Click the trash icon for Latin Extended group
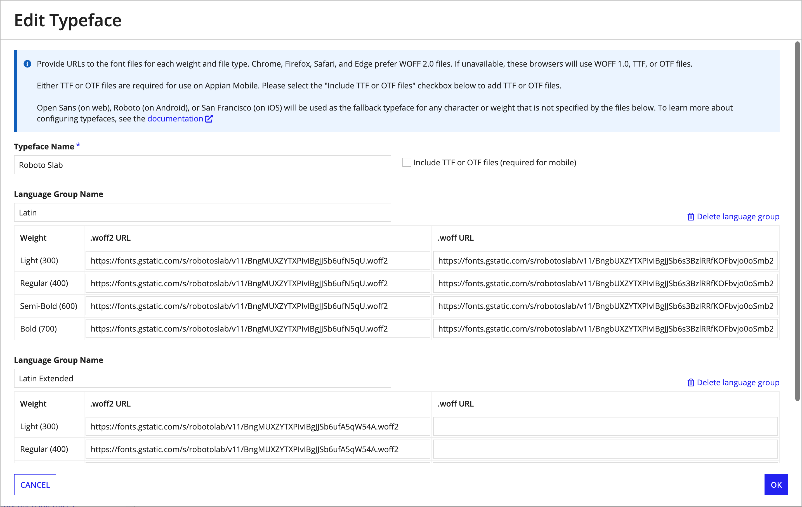Viewport: 802px width, 507px height. tap(691, 382)
